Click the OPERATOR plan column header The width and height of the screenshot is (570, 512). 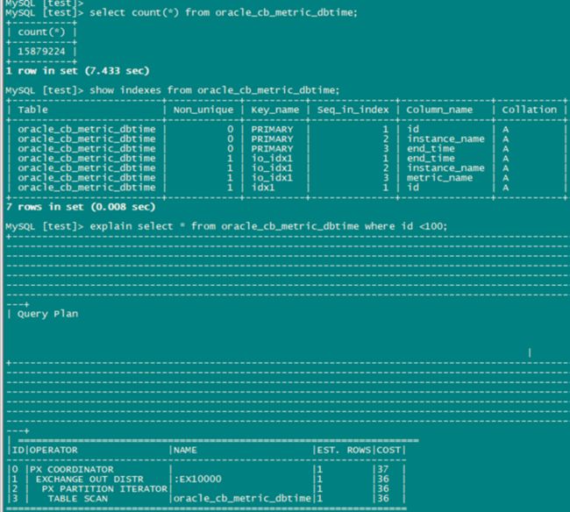53,451
